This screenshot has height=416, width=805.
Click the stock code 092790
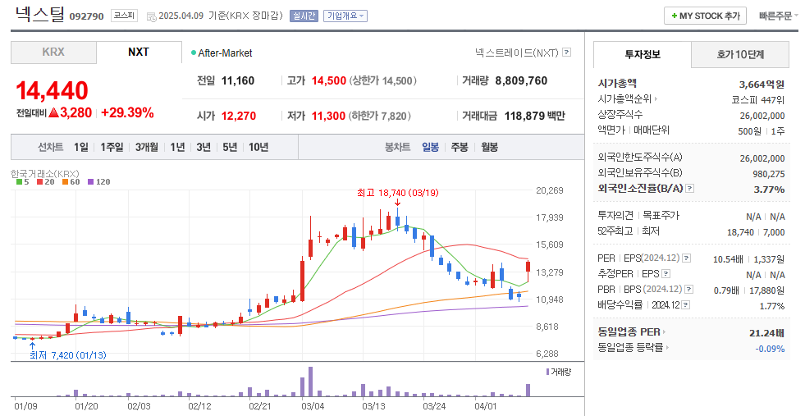86,16
